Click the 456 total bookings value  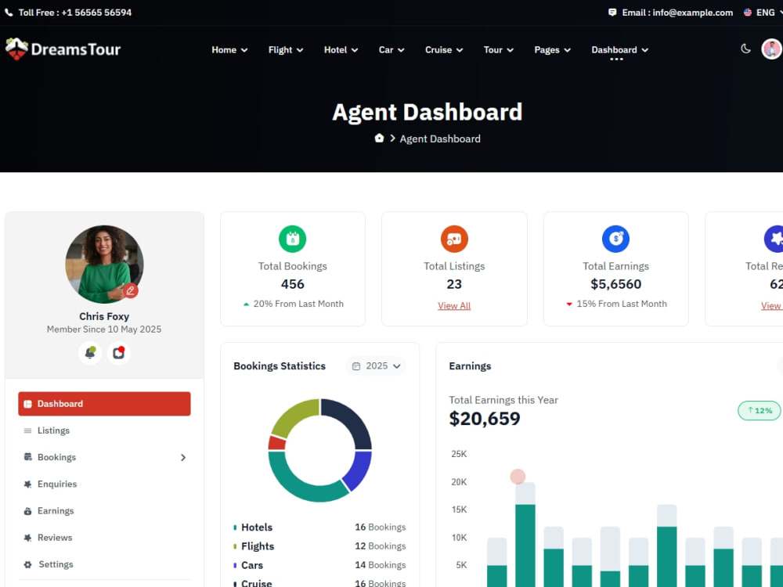pos(293,284)
